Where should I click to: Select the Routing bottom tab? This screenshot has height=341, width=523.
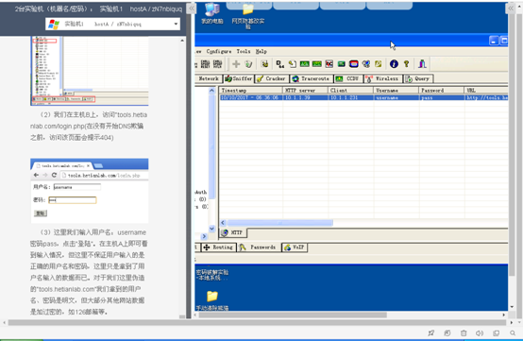(218, 247)
